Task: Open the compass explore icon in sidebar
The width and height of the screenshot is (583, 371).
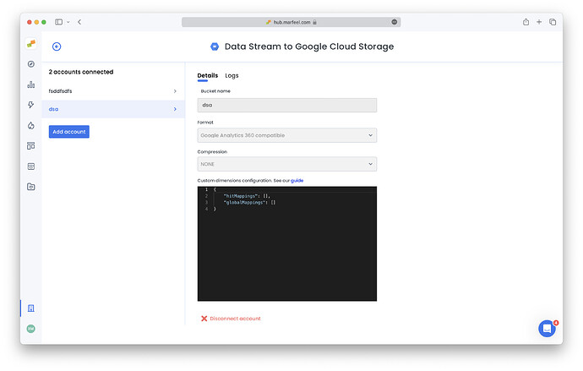Action: [x=31, y=64]
